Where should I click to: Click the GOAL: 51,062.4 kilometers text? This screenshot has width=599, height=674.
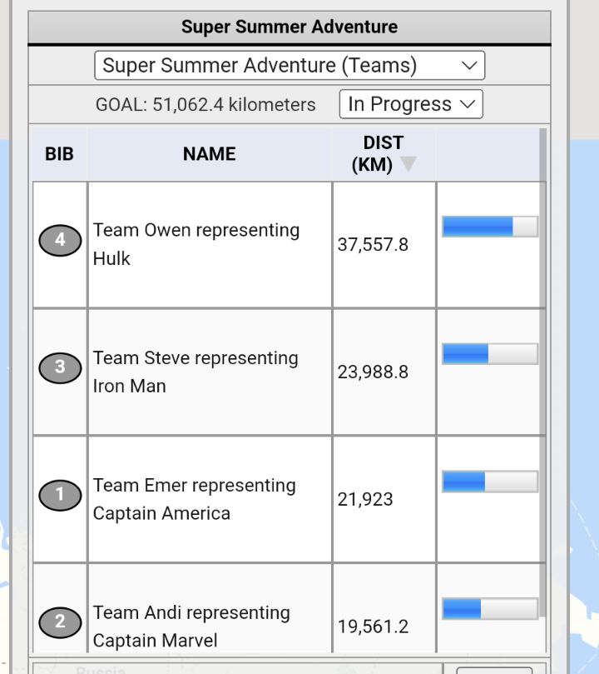(205, 104)
